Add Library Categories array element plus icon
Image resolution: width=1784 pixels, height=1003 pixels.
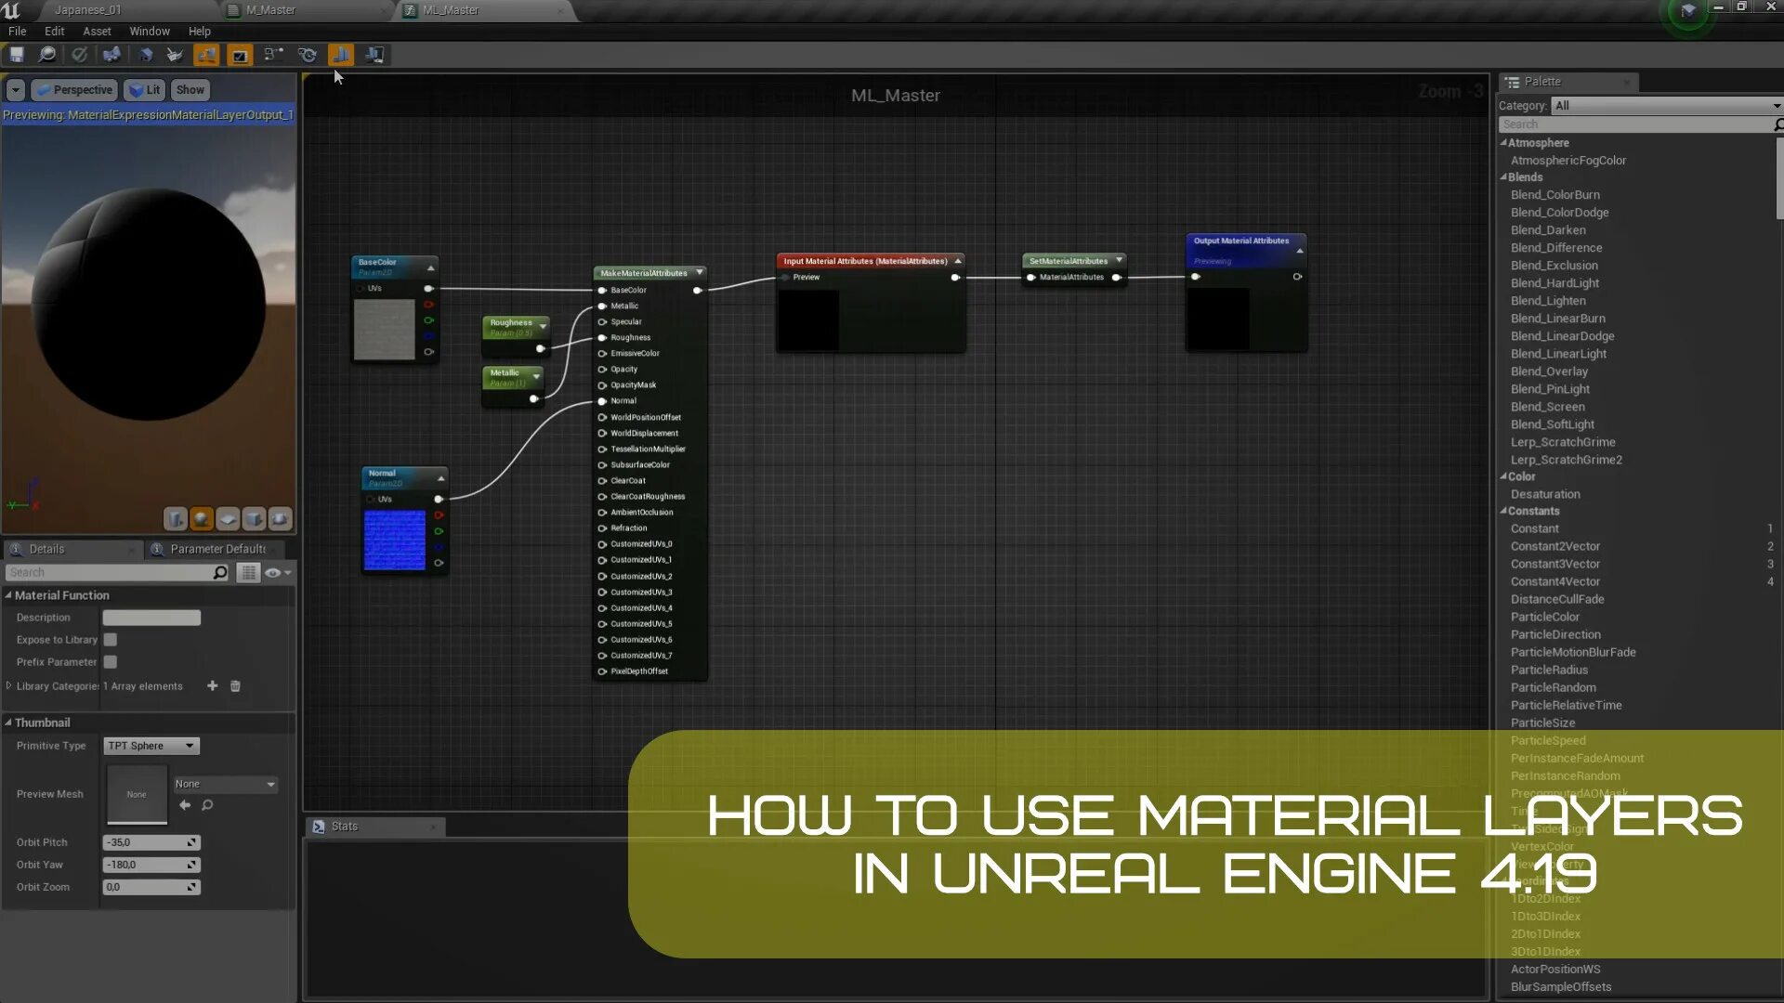212,686
